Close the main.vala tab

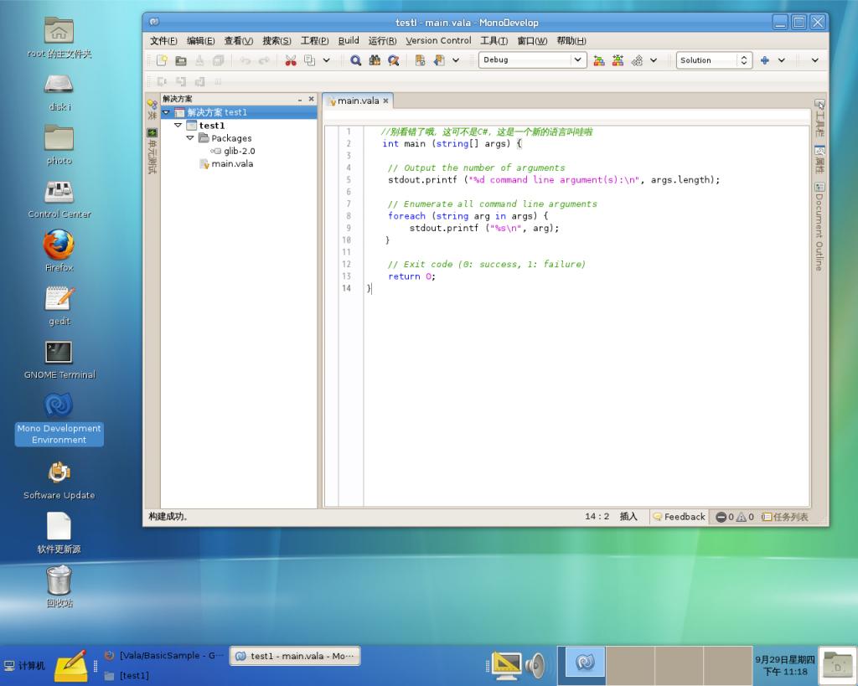385,101
